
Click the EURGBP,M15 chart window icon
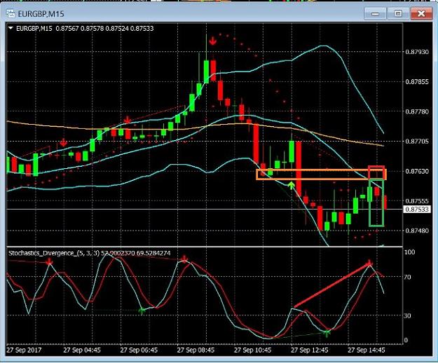[x=11, y=13]
